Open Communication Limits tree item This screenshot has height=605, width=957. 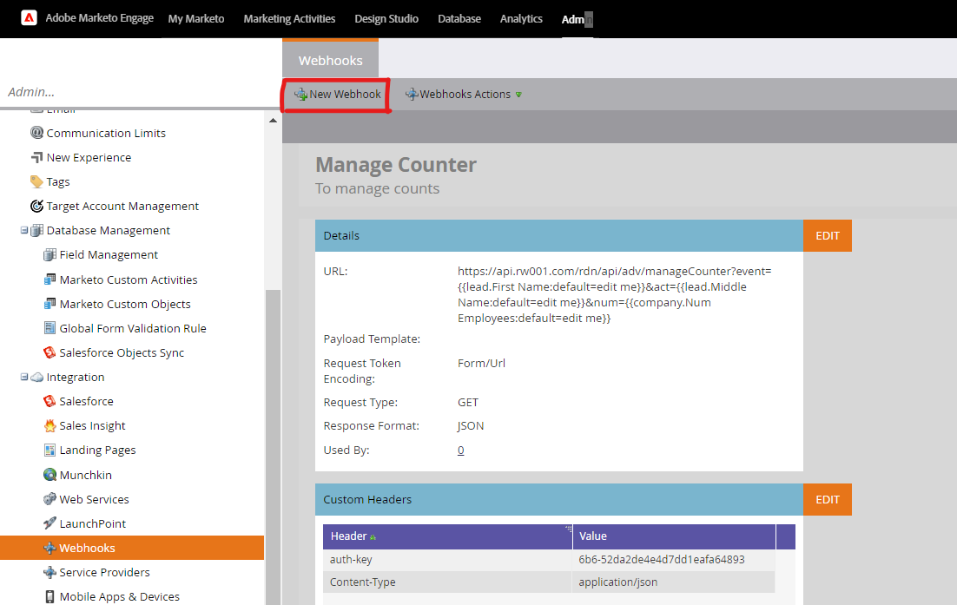(106, 133)
